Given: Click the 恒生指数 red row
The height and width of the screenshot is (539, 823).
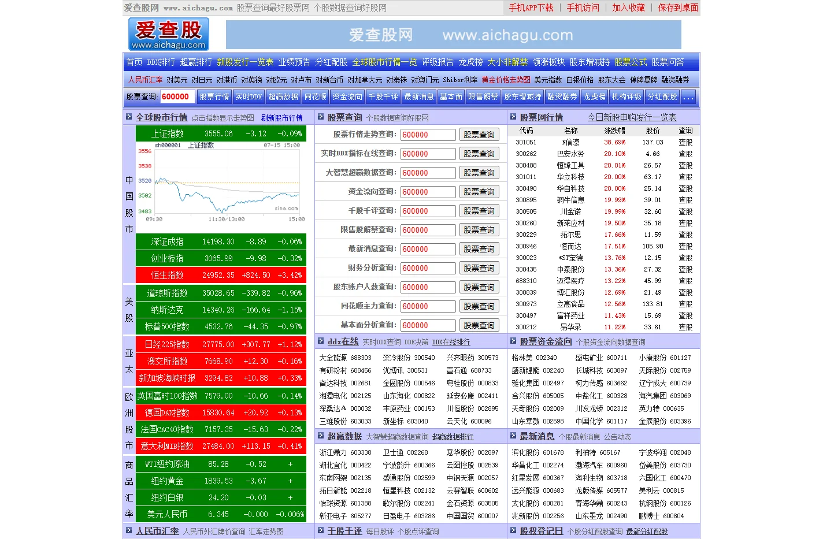Looking at the screenshot, I should click(221, 275).
